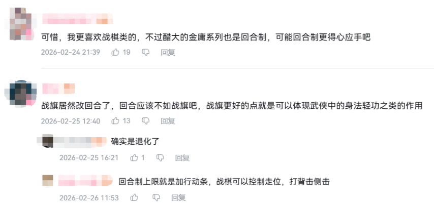Like the comment with 13 likes

point(115,121)
